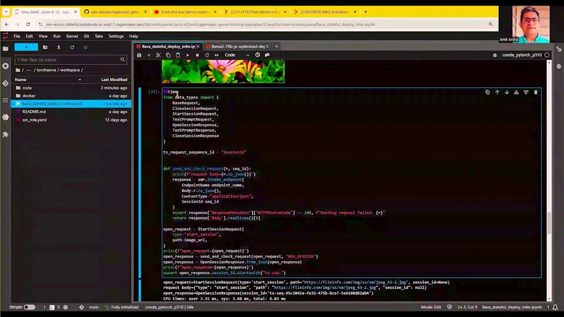
Task: Switch to aws-samples GitHub browser tab
Action: [x=115, y=12]
